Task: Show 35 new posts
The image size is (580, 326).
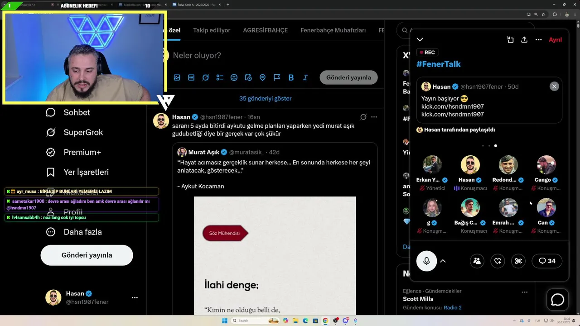Action: 266,98
